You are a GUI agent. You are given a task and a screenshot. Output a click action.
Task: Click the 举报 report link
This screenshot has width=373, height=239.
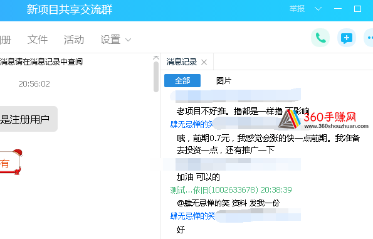click(297, 9)
